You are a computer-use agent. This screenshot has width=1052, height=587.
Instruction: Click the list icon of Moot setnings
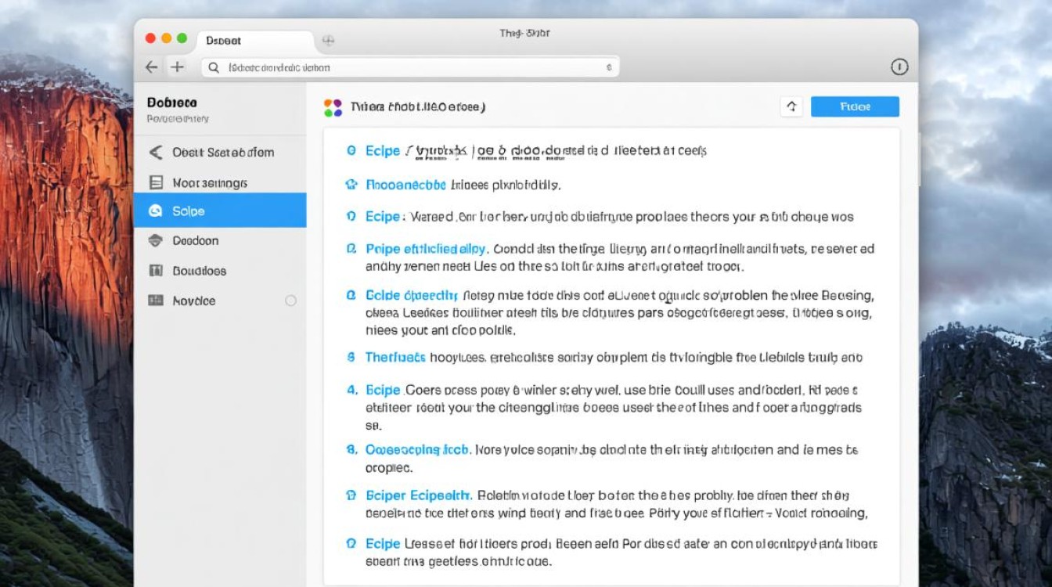coord(156,182)
